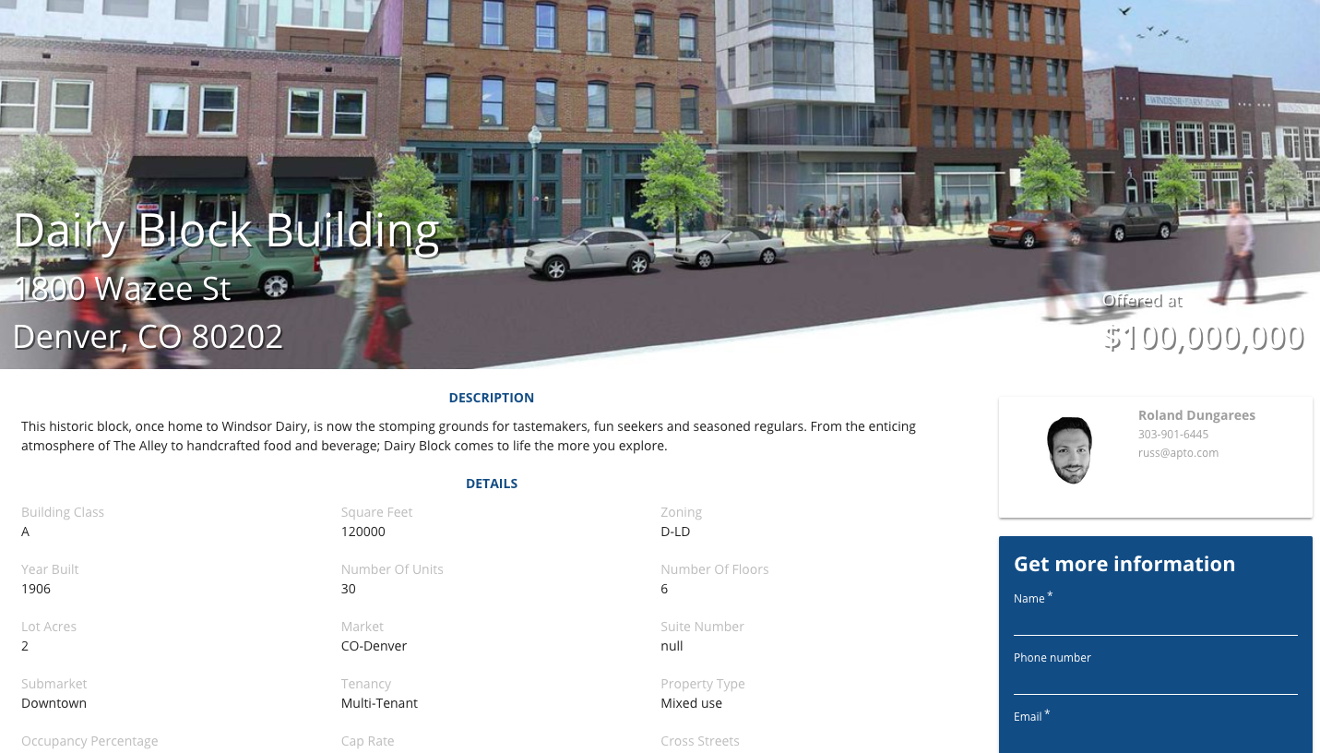Image resolution: width=1320 pixels, height=753 pixels.
Task: Click the agent name Roland Dungarees
Action: pos(1196,415)
